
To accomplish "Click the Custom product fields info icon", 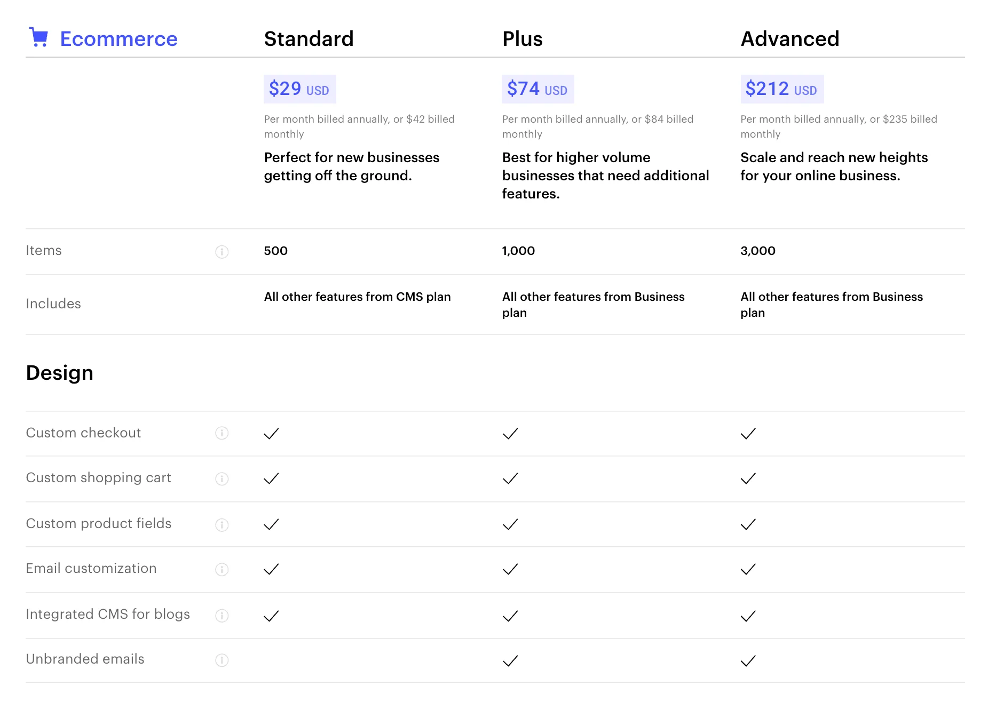I will point(222,525).
